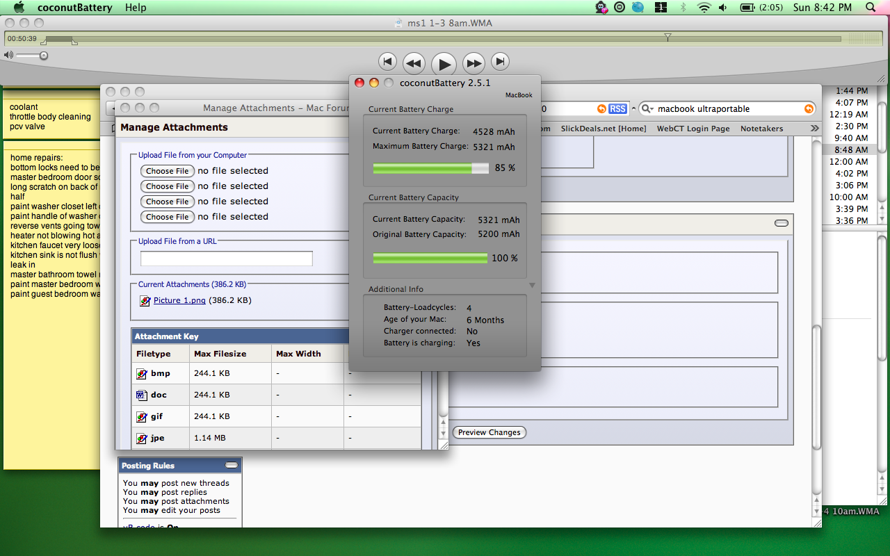Screen dimensions: 890x556
Task: Click the jpe filetype icon
Action: coord(141,438)
